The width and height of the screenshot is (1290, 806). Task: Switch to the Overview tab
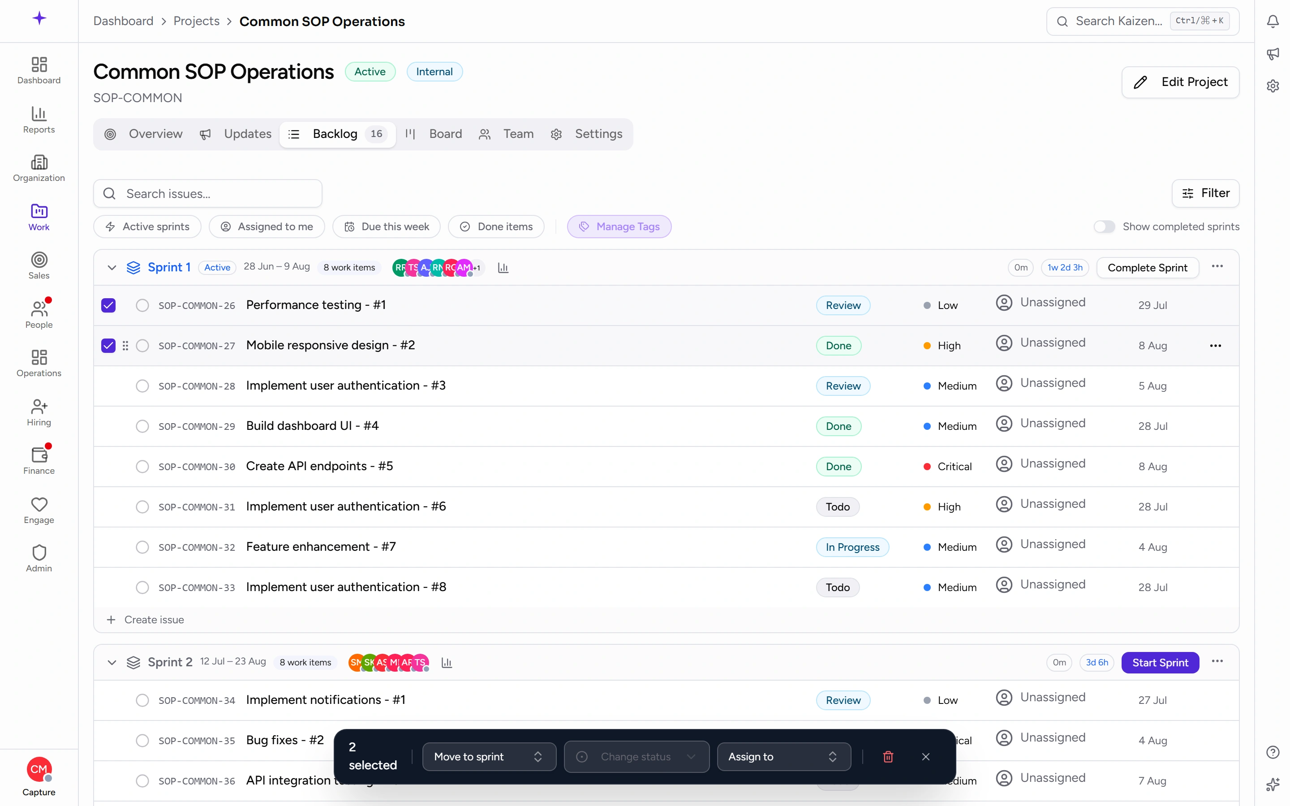click(144, 134)
